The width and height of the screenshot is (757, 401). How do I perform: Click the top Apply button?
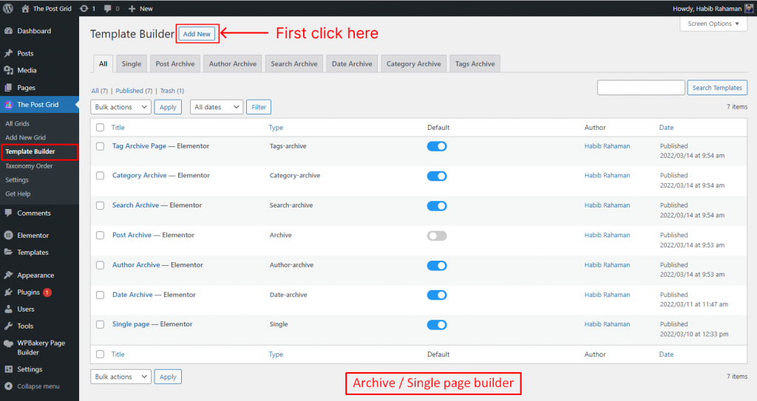[x=168, y=107]
